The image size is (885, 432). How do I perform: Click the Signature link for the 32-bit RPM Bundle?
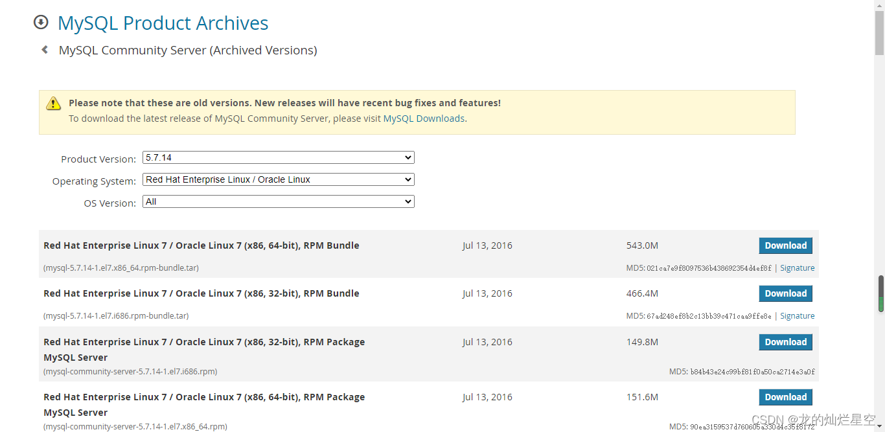tap(797, 315)
